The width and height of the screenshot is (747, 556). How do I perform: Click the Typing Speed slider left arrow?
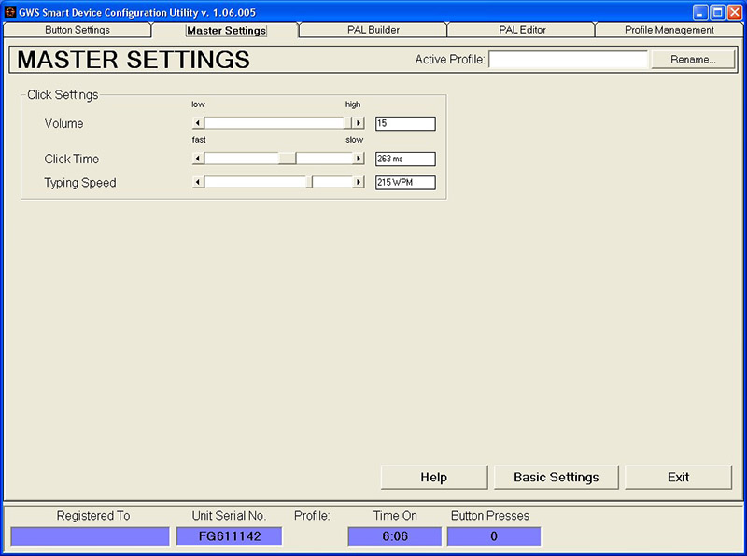(198, 182)
